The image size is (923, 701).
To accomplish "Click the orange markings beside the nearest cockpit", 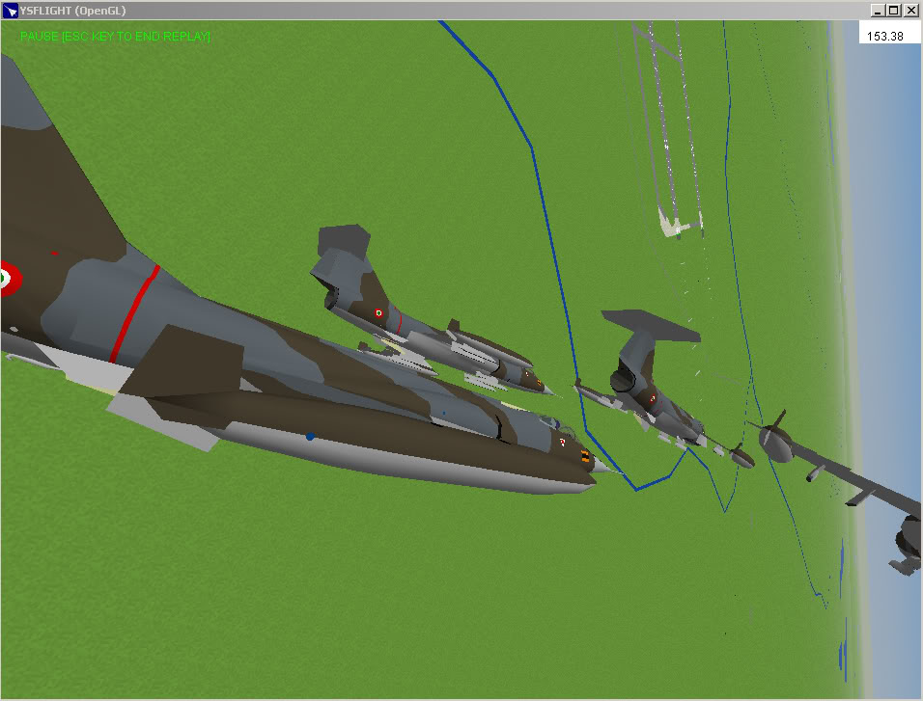I will pos(585,456).
